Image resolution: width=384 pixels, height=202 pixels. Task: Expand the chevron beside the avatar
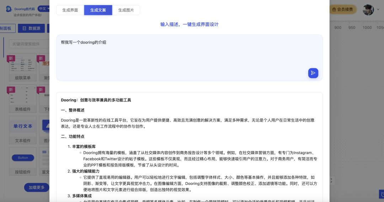coord(378,10)
